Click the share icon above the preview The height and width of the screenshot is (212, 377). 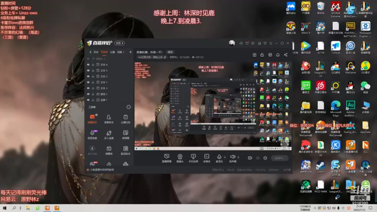pyautogui.click(x=286, y=55)
